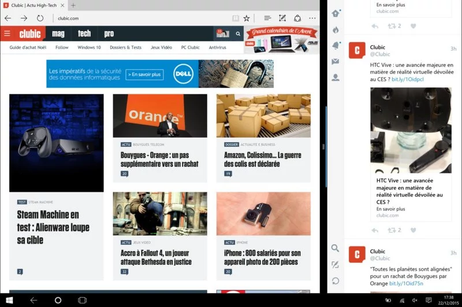Open Bouygues - Orange rachat article

[x=159, y=160]
